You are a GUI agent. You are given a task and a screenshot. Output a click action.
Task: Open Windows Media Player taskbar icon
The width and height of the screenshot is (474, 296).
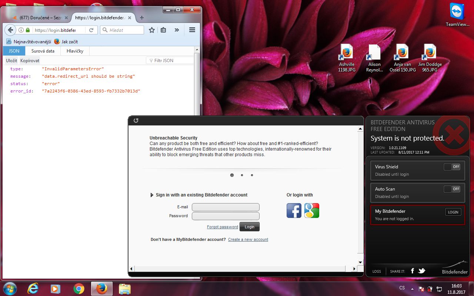pos(56,289)
